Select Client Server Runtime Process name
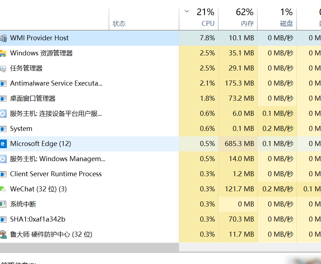The width and height of the screenshot is (321, 264). 56,174
